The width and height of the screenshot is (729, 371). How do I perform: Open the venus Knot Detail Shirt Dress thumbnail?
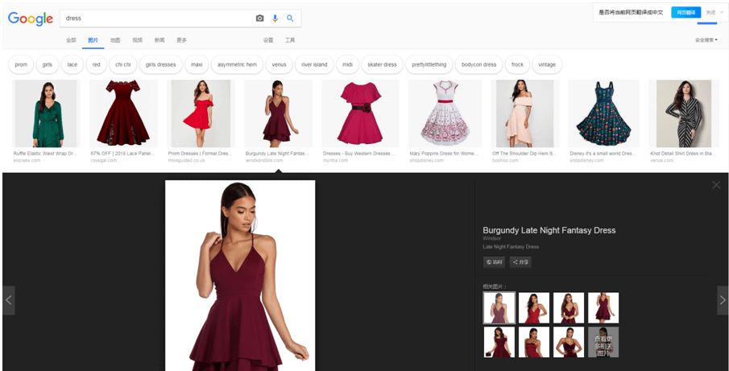(x=684, y=113)
